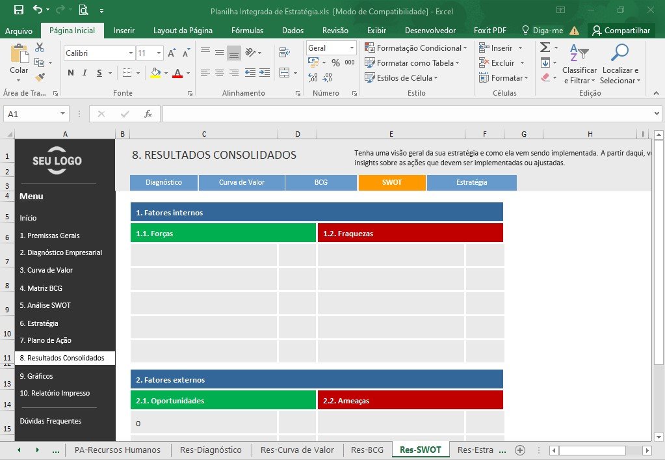Open the 5. Análise SWOT menu link
This screenshot has width=665, height=460.
(46, 305)
